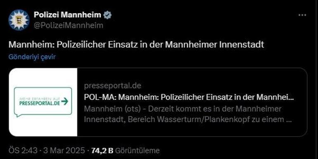Click the presseportal.de domain label
Screen dimensions: 318x159
point(113,86)
